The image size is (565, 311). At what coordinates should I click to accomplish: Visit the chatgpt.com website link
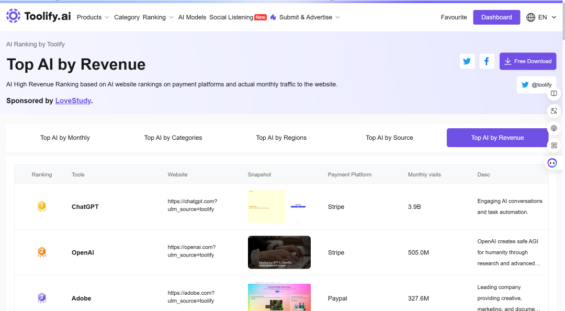coord(193,205)
